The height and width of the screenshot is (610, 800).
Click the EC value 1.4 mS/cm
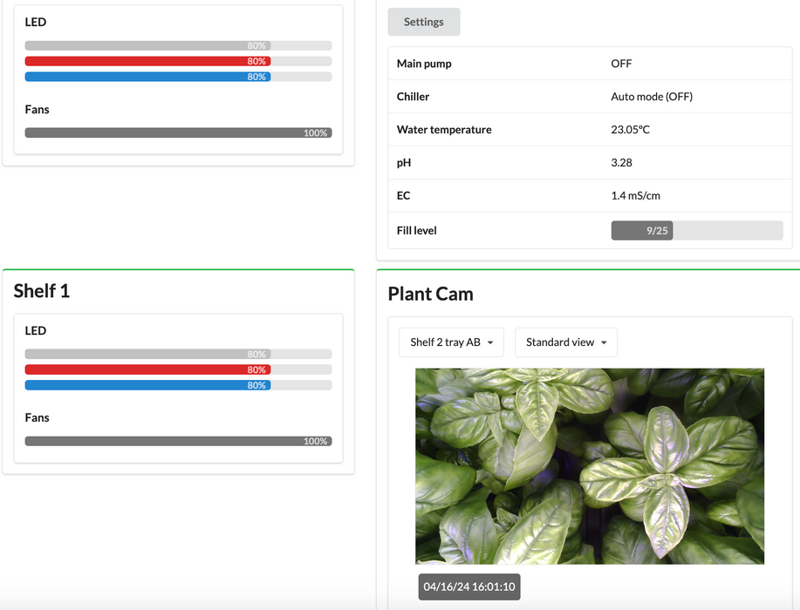coord(635,196)
